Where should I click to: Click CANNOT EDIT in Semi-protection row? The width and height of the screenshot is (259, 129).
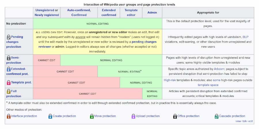(47, 60)
